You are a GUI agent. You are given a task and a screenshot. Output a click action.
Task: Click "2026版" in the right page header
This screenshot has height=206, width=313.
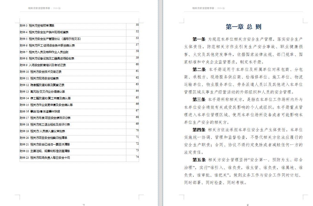tap(221, 8)
